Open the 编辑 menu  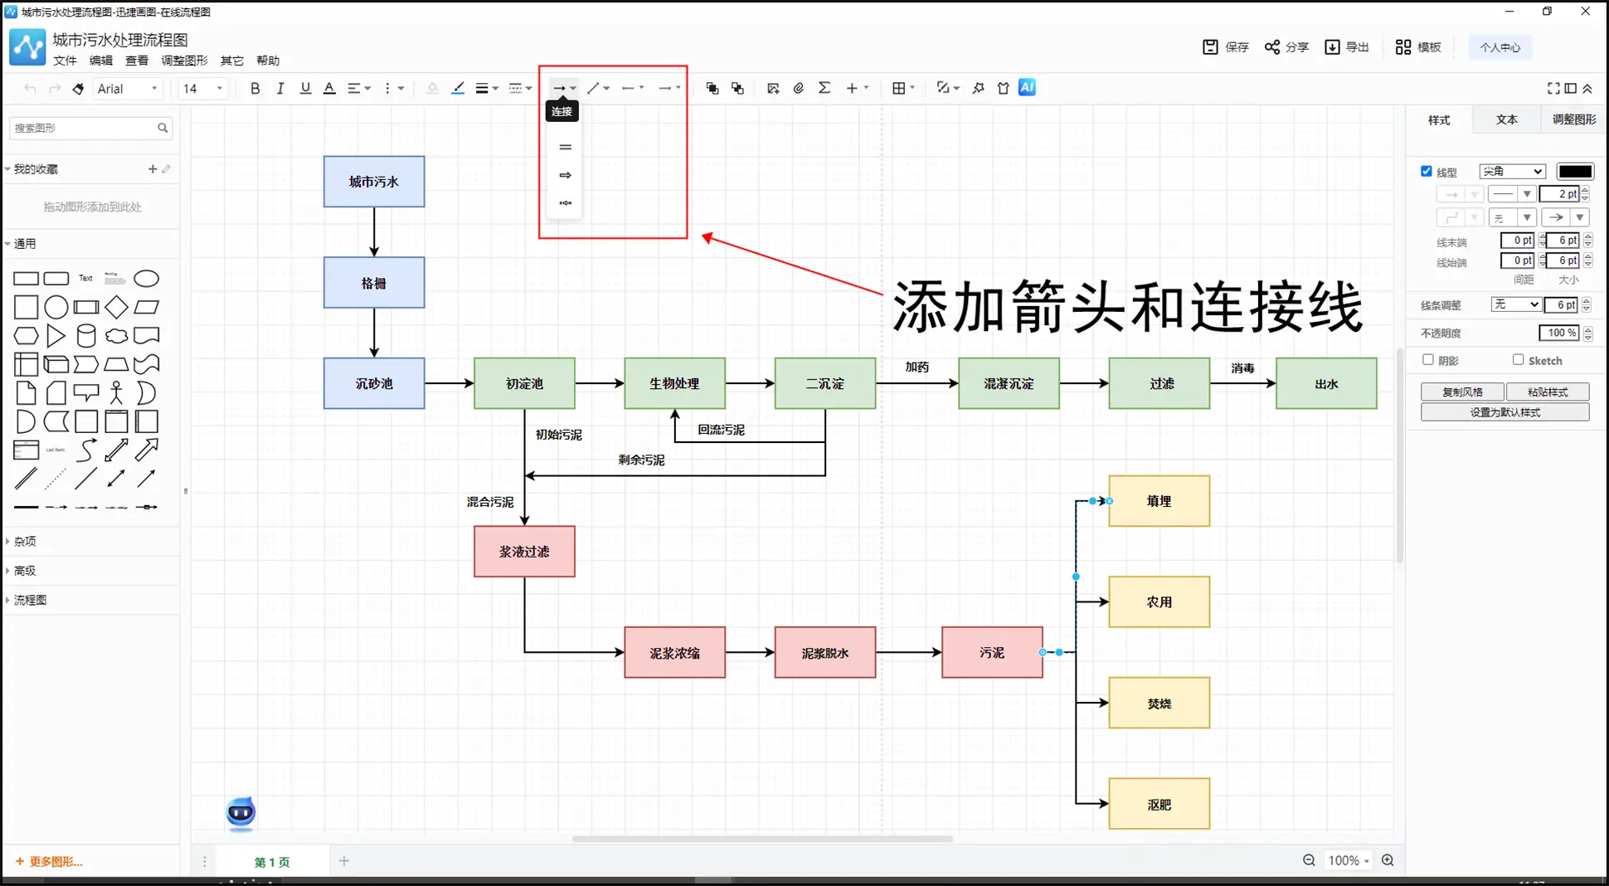point(101,61)
